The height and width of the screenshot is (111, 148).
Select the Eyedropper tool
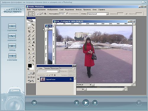[x=33, y=57]
